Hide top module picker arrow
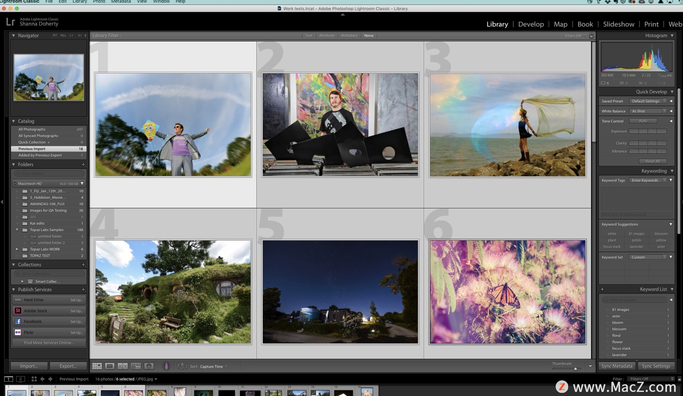 (343, 15)
